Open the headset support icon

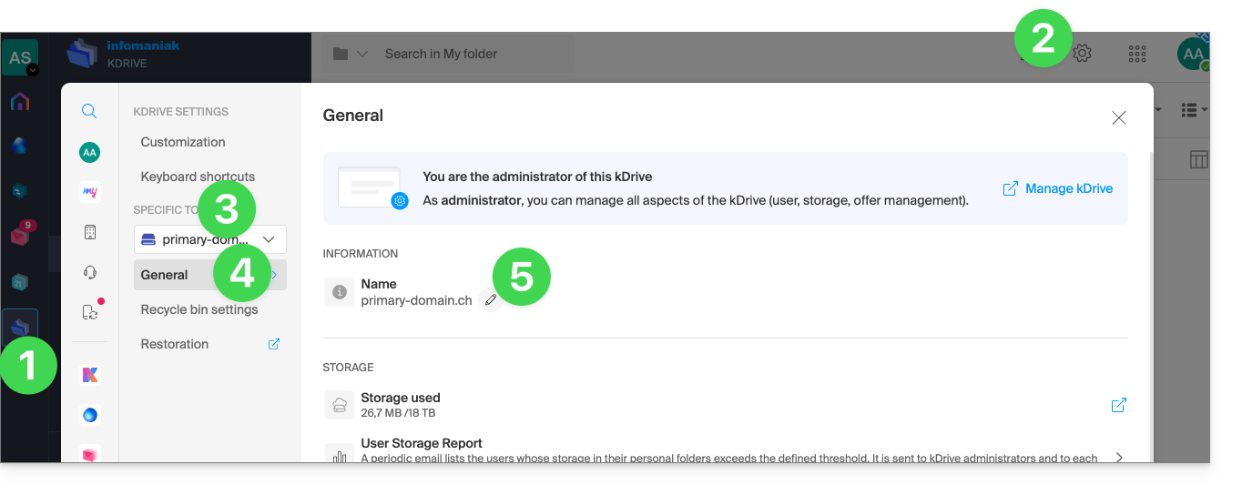(89, 272)
